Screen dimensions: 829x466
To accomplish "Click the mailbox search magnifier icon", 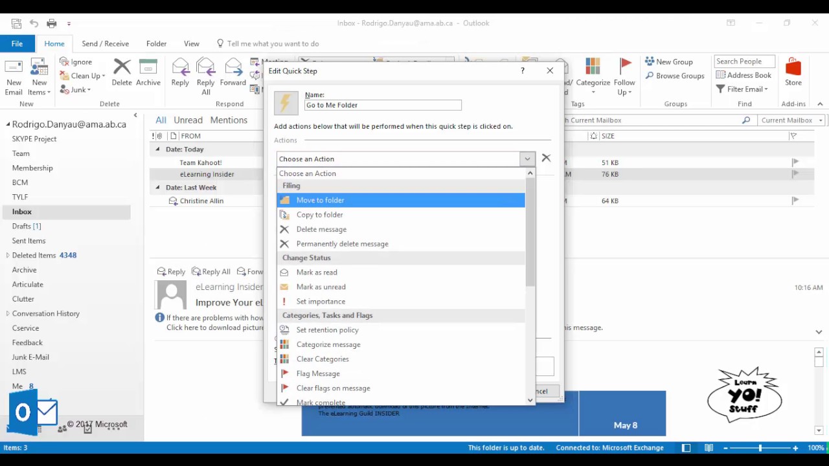I will pyautogui.click(x=746, y=120).
